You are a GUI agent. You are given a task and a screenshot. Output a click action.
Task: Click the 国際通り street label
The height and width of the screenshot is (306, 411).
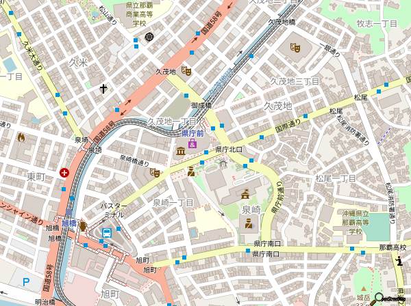coord(288,126)
